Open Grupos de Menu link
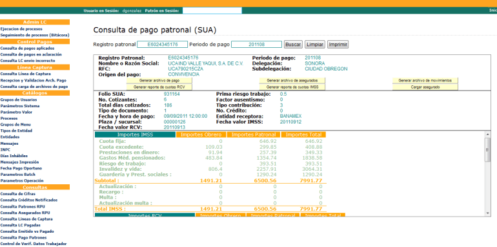Image resolution: width=497 pixels, height=247 pixels. pos(15,124)
